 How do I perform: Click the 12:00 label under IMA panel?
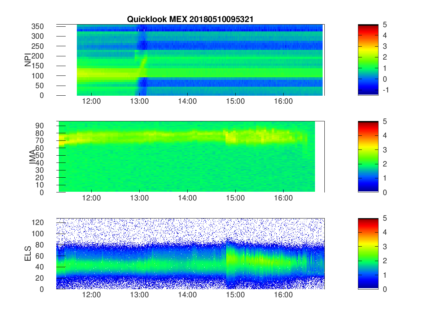[92, 199]
